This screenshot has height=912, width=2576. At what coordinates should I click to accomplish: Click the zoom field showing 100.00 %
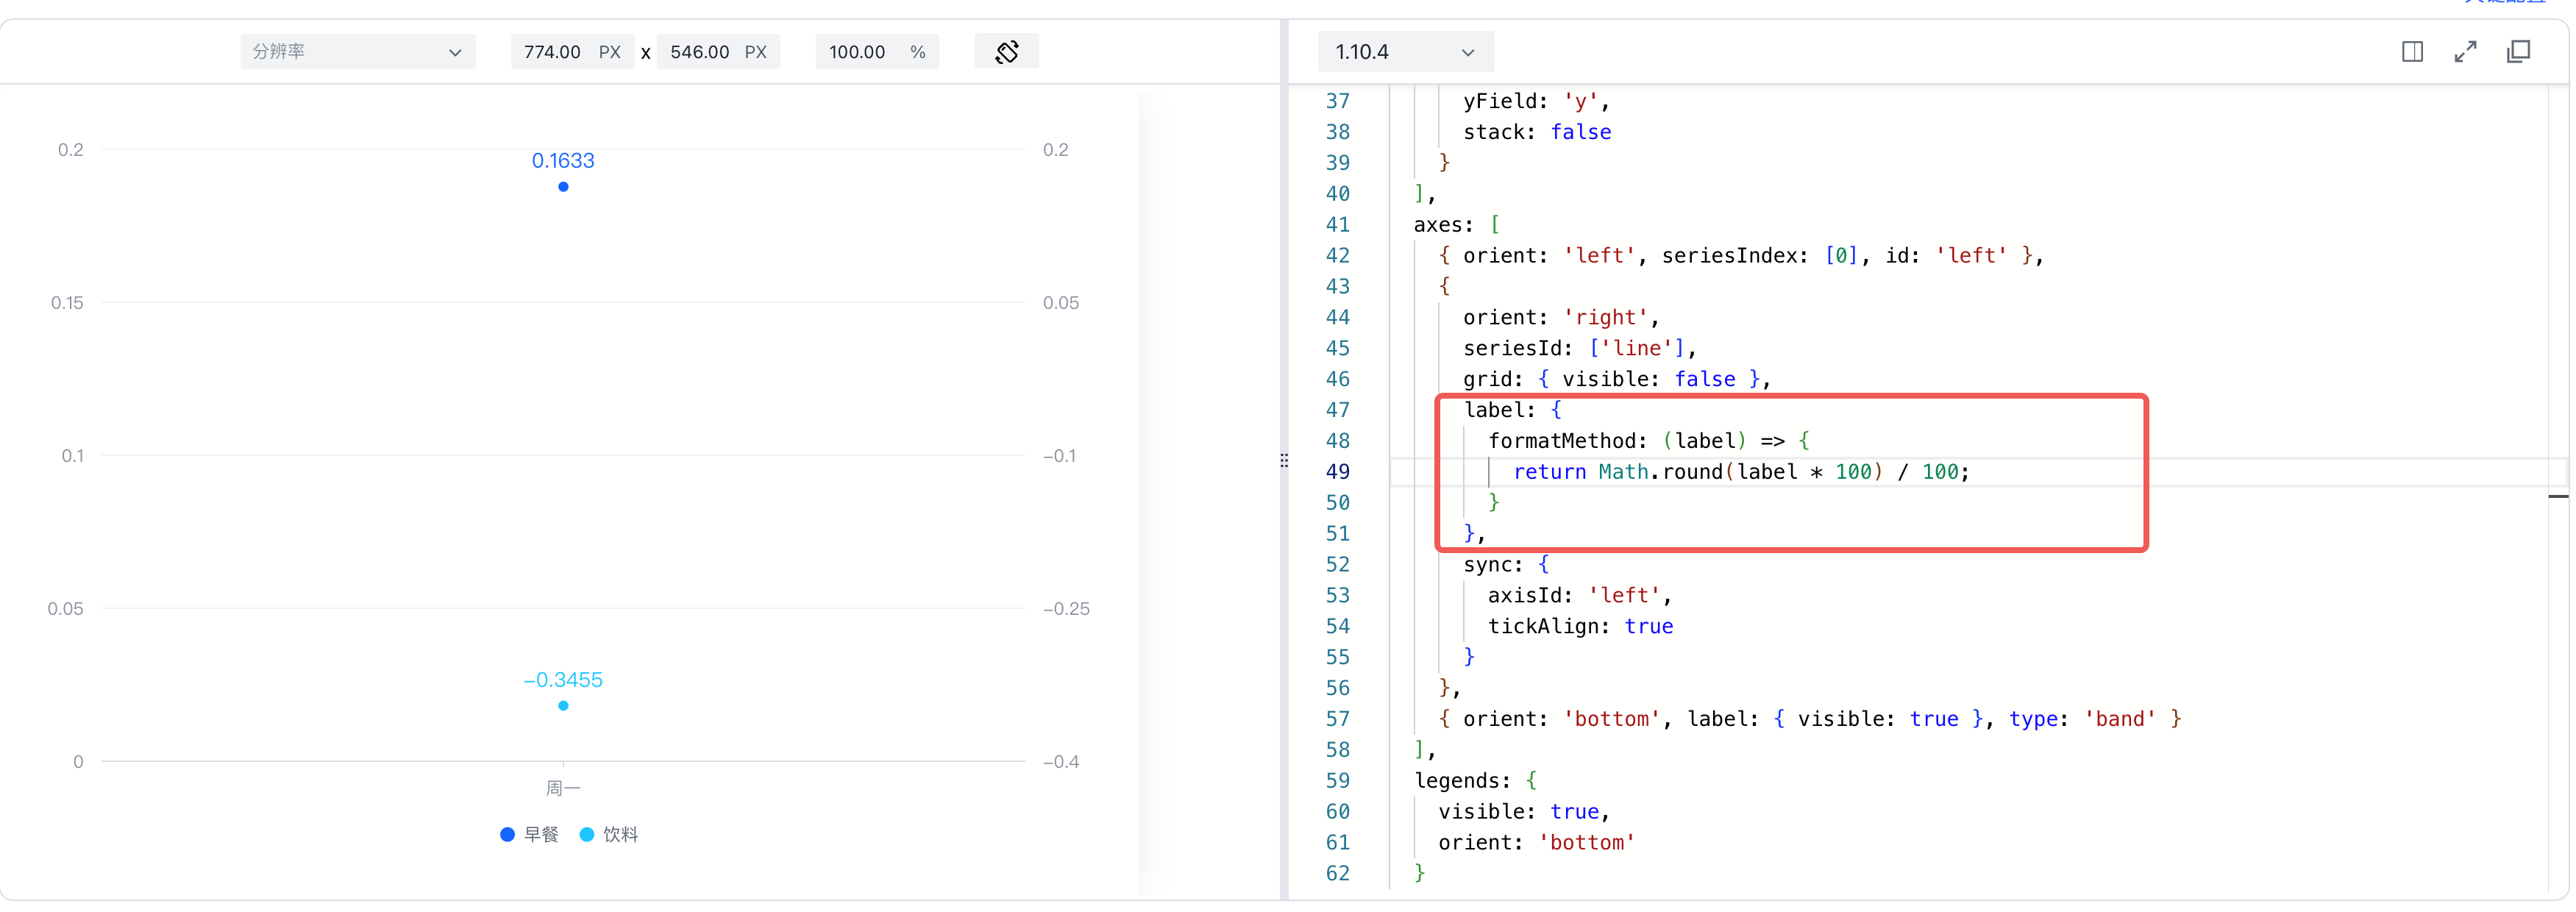(x=877, y=52)
